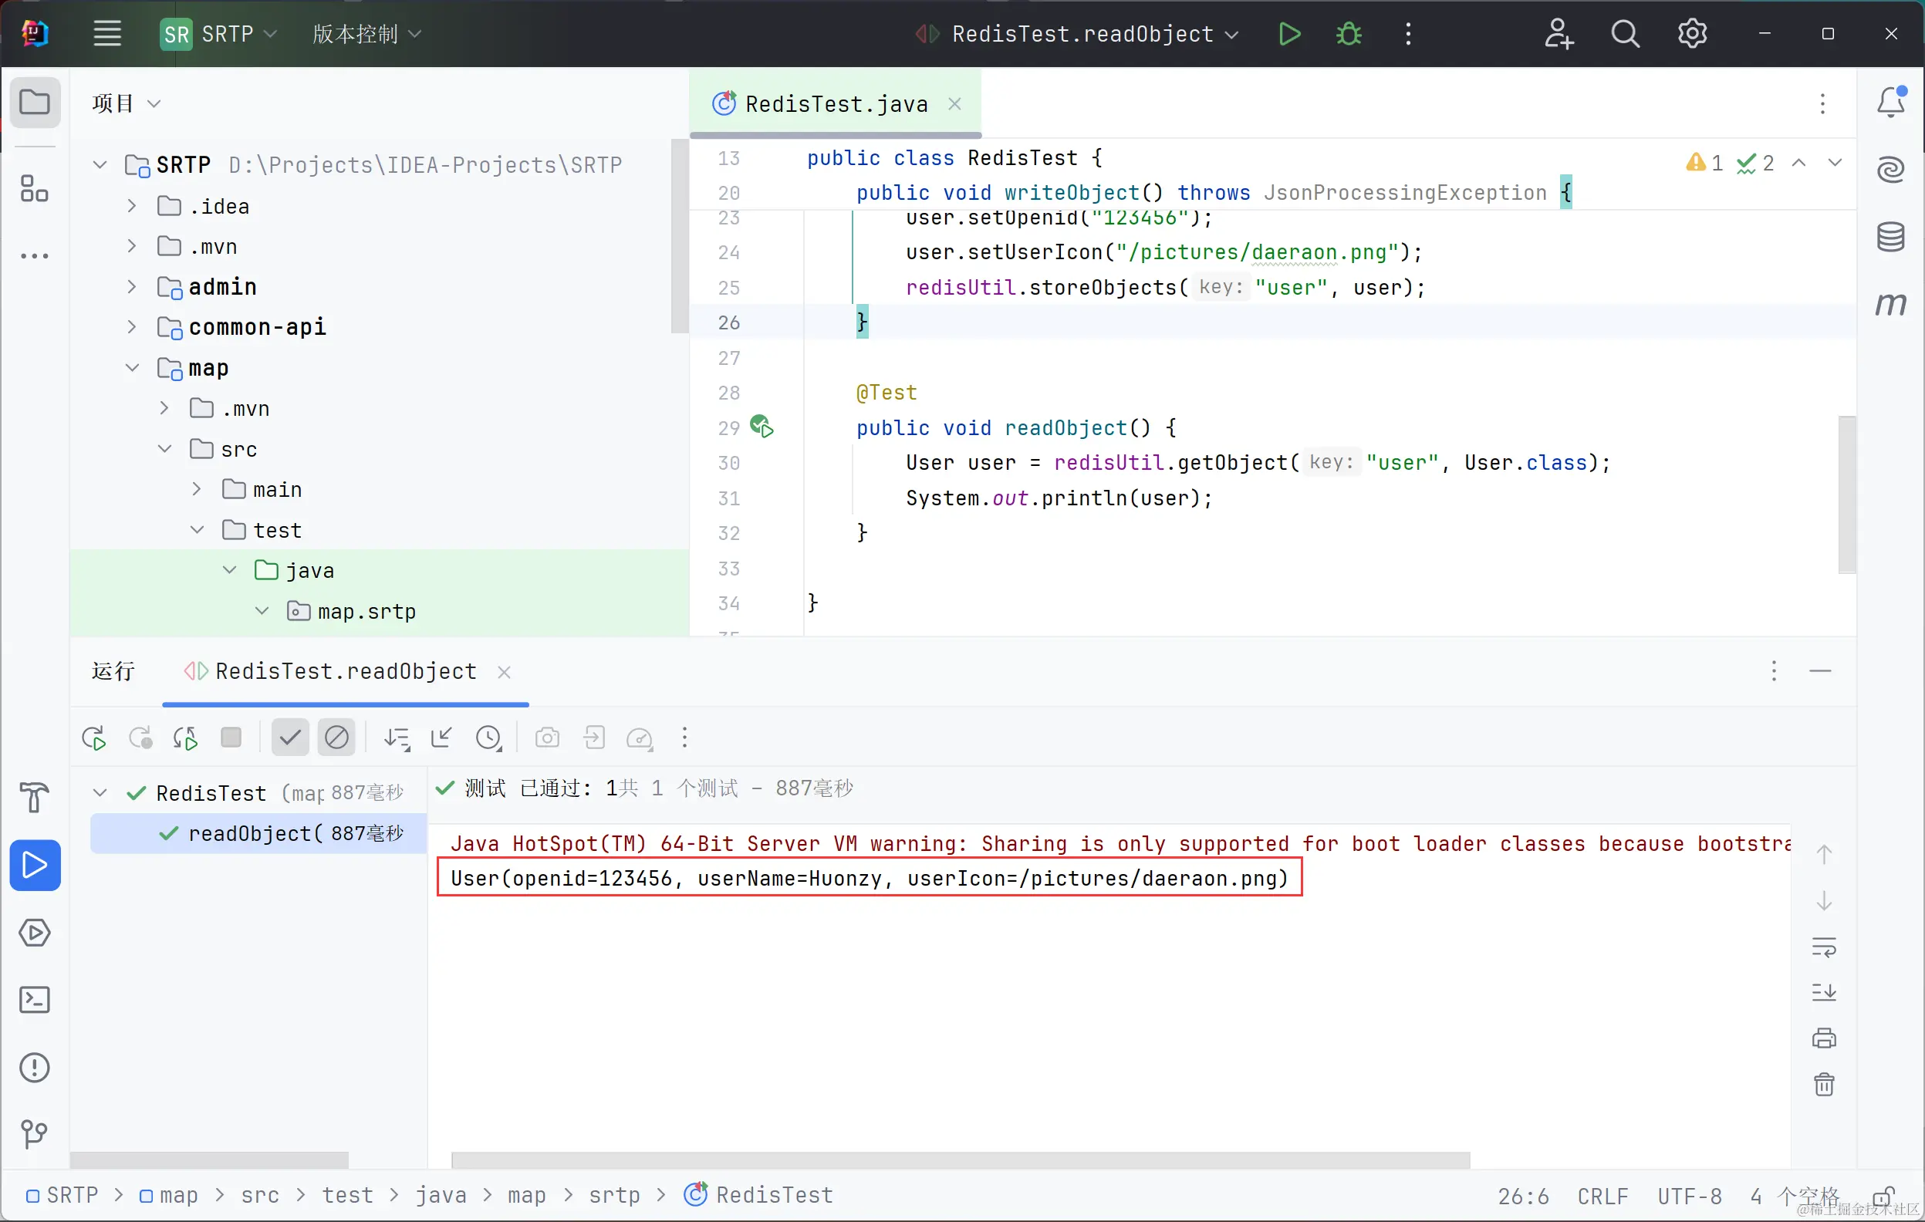The image size is (1925, 1222).
Task: Click the Debug bug icon
Action: 1349,35
